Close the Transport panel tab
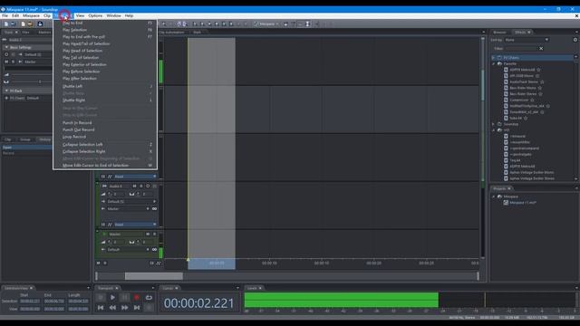This screenshot has height=326, width=580. [x=117, y=288]
